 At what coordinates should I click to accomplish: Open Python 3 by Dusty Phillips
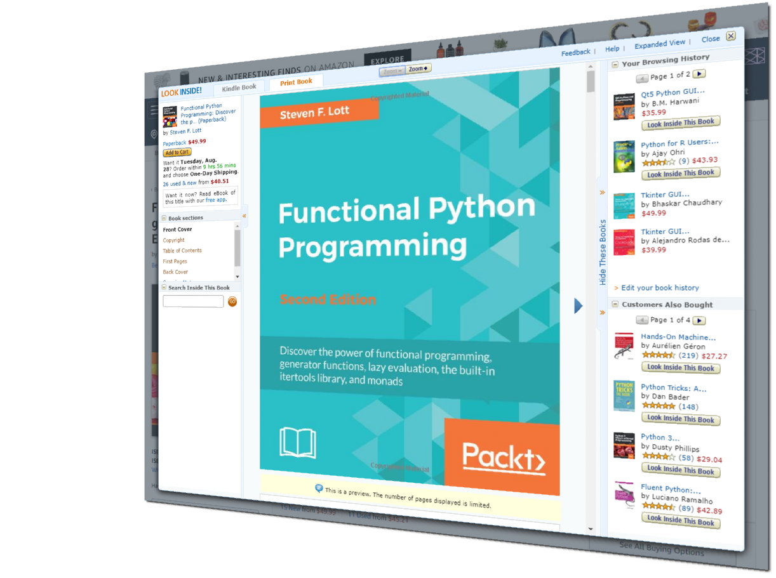660,437
